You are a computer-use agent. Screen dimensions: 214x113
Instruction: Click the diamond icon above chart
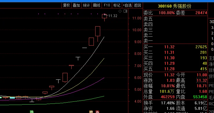click(x=120, y=11)
